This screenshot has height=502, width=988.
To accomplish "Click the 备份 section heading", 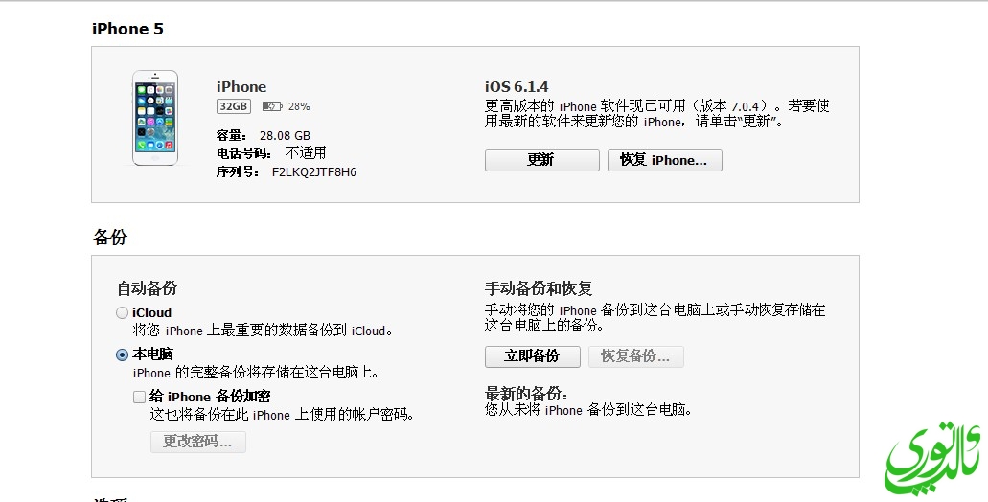I will pos(110,237).
